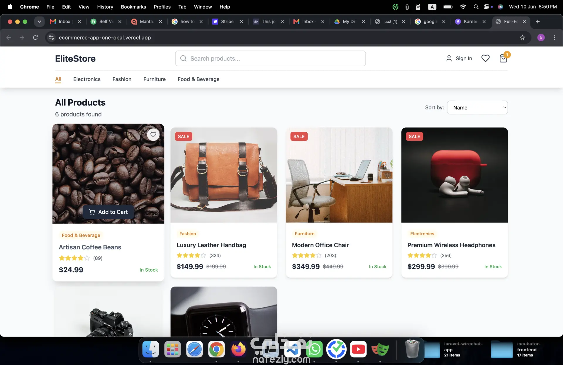Filter by Electronics category
The height and width of the screenshot is (365, 563).
(87, 79)
